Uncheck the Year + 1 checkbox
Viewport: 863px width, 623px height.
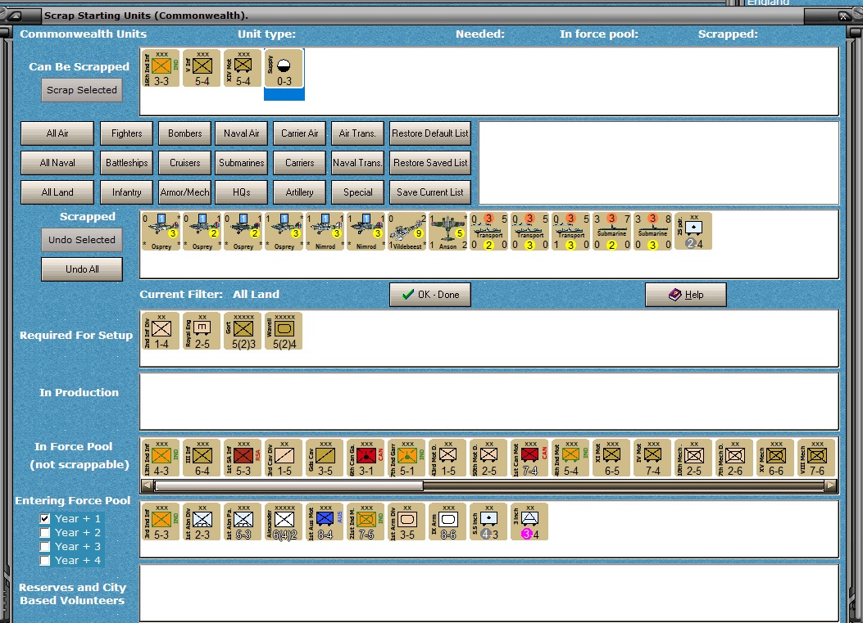pos(45,518)
